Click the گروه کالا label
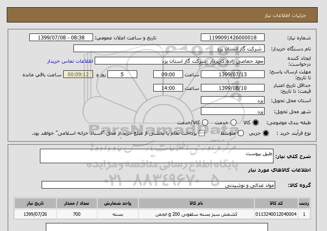This screenshot has width=327, height=231. [x=299, y=185]
